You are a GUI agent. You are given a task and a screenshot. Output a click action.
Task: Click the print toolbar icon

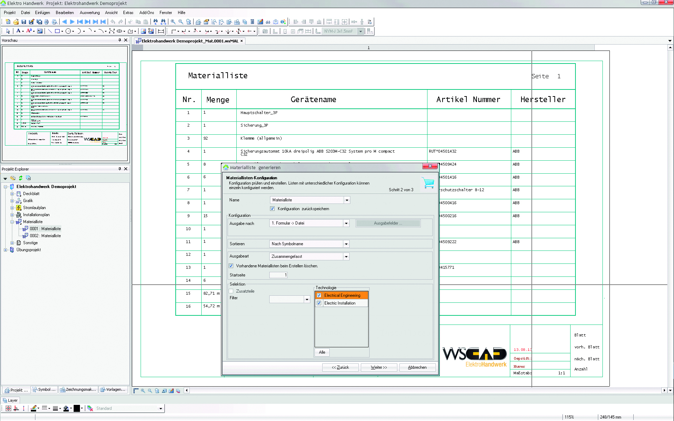[46, 22]
